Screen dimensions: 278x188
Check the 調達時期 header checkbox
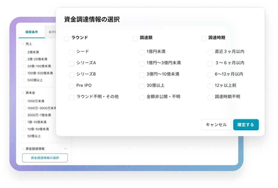point(204,38)
